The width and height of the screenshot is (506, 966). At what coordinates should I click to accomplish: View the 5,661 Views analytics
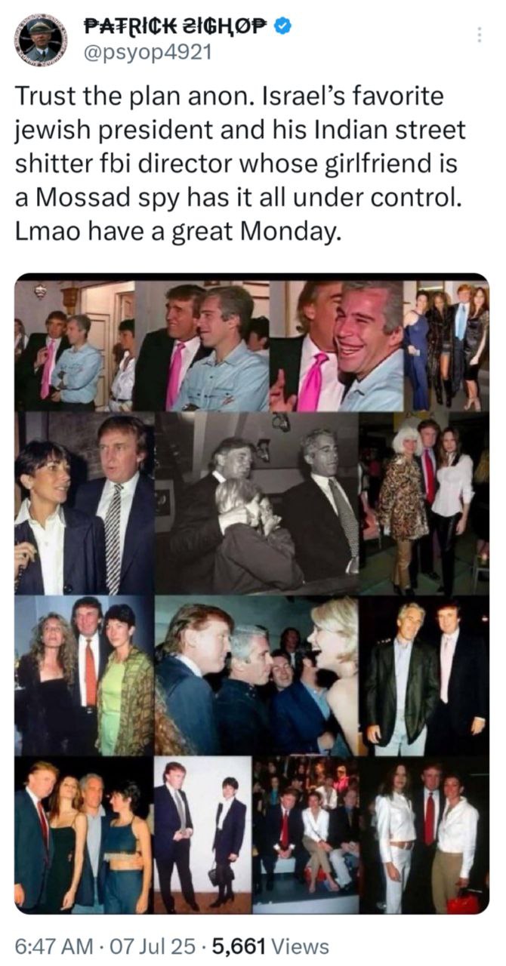click(261, 946)
